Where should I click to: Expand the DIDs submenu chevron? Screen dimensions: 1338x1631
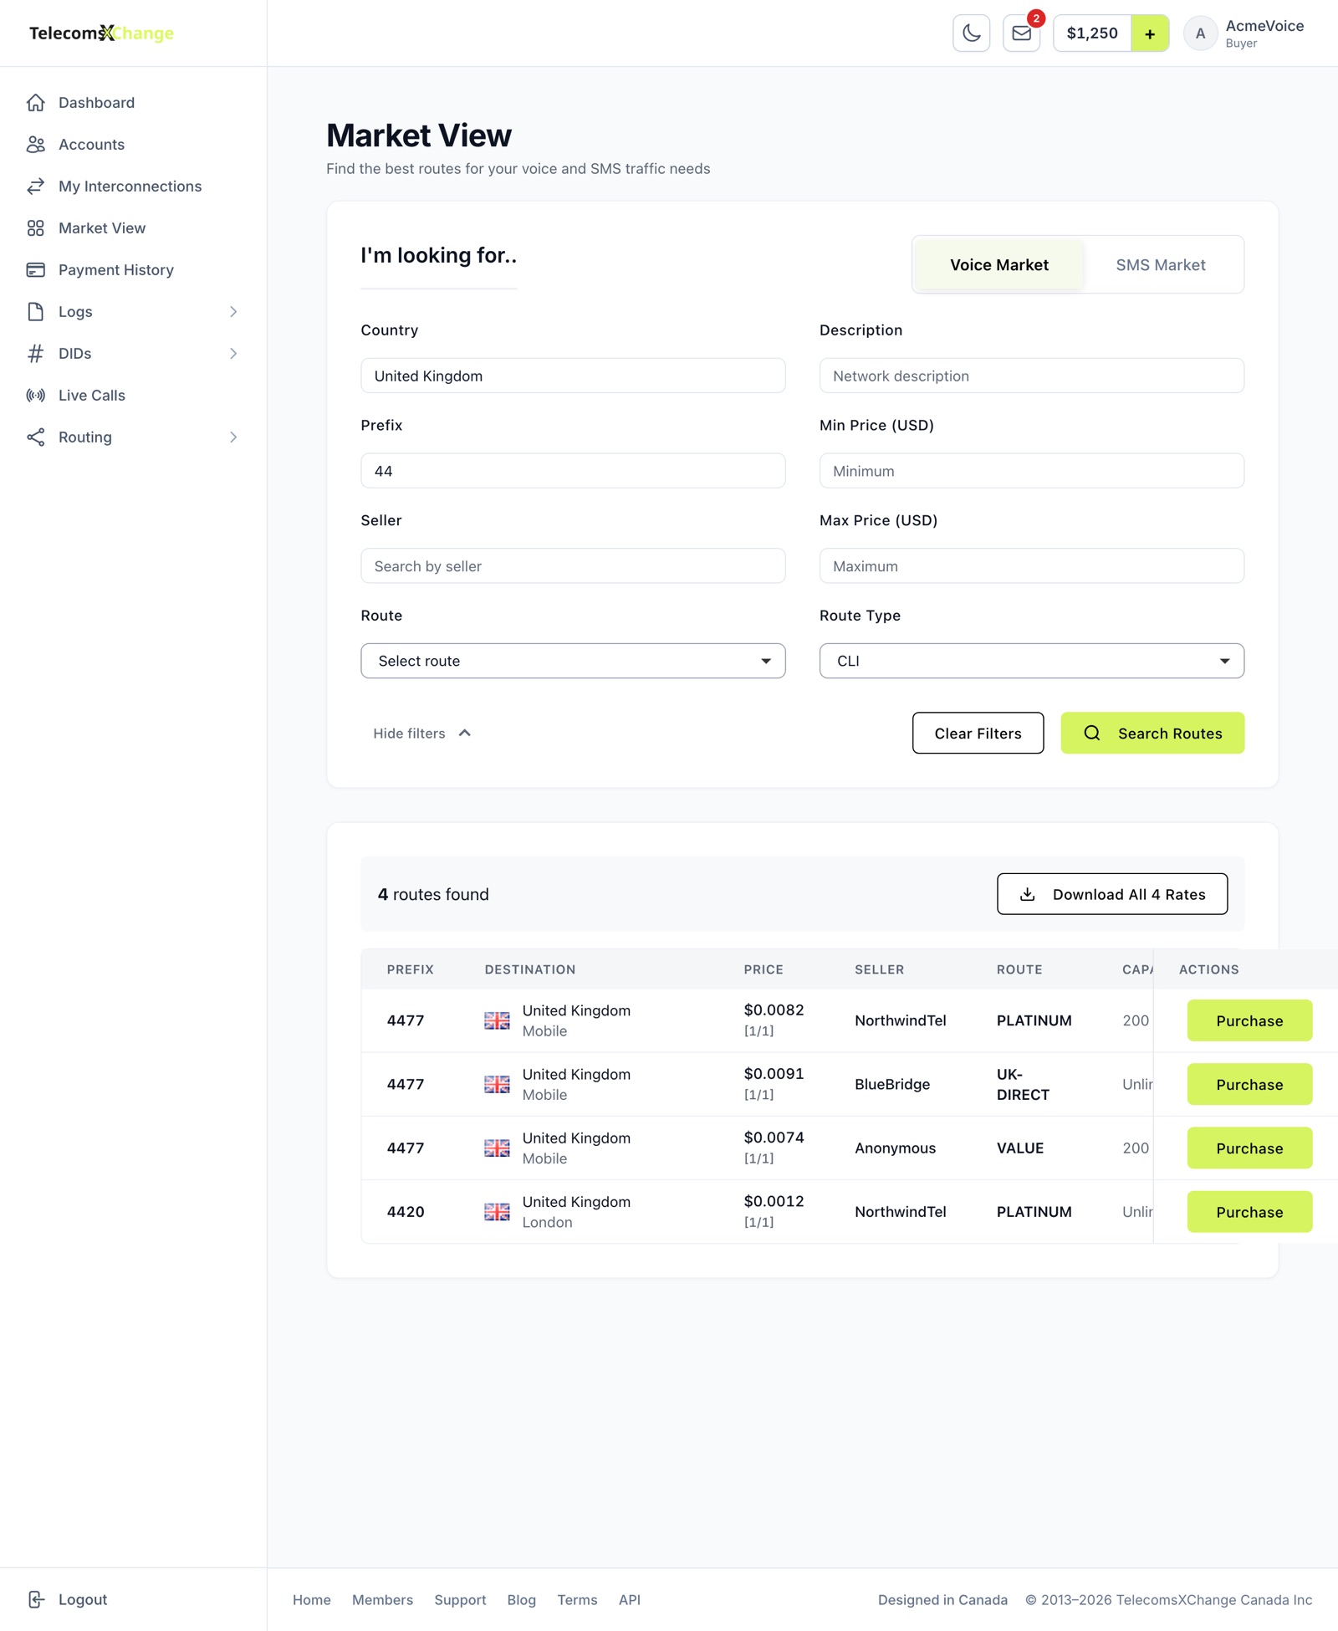coord(233,354)
